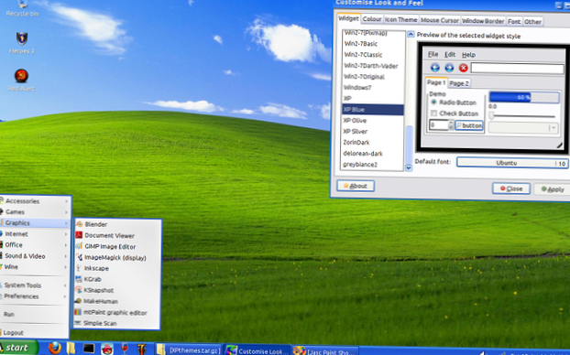Click the back arrow in widget preview
The image size is (570, 355).
[435, 68]
